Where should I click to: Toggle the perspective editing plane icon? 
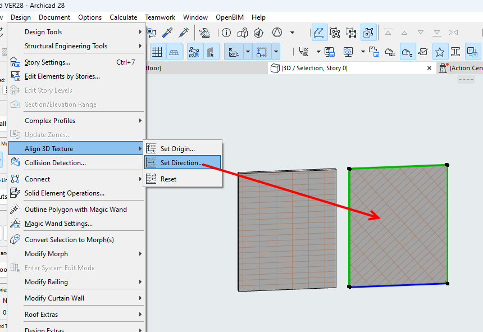(174, 52)
